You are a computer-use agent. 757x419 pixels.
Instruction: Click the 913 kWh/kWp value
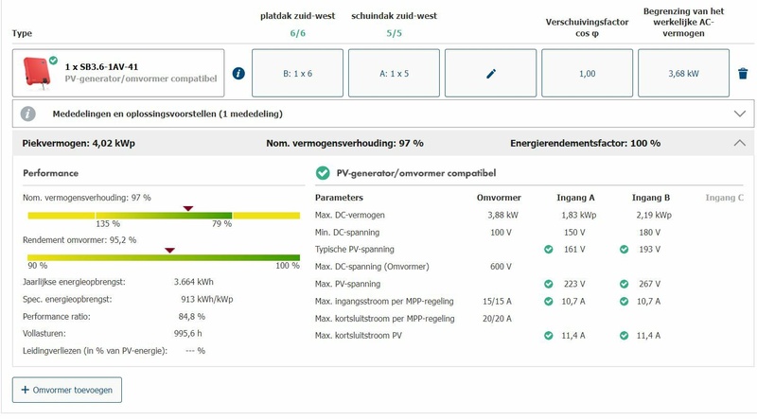point(206,299)
